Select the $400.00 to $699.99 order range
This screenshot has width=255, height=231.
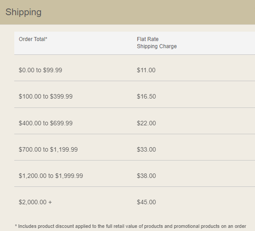click(45, 123)
